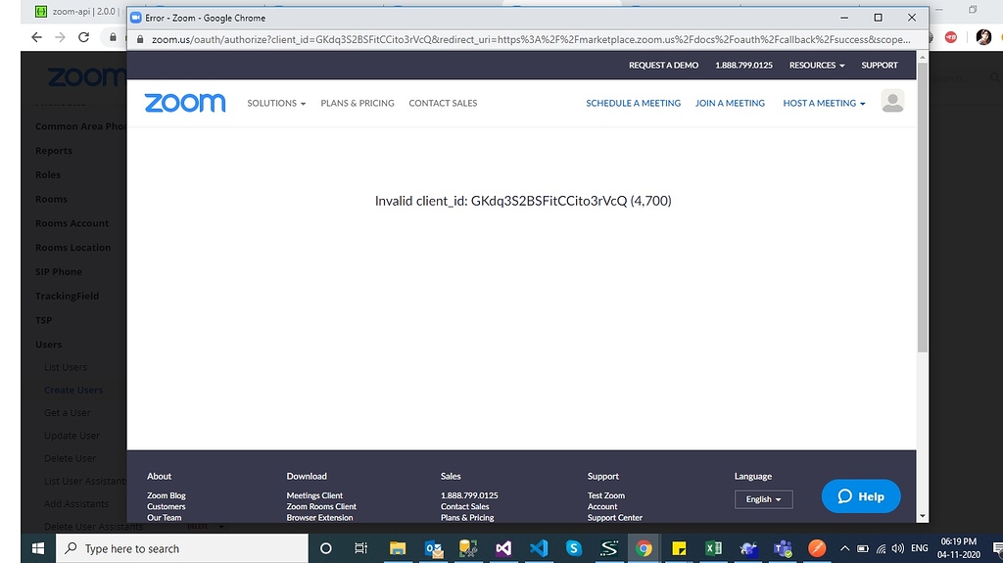Click the lock icon in popup address bar

(x=140, y=39)
